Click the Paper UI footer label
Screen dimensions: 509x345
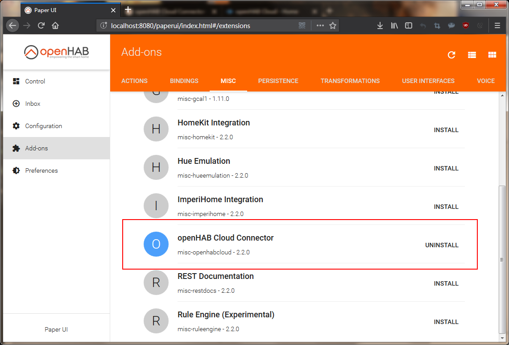56,329
